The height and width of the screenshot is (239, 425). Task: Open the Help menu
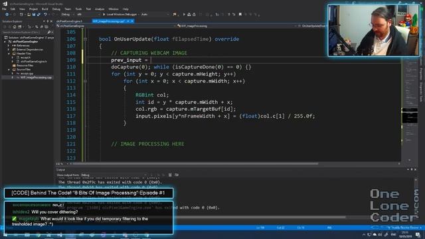click(126, 9)
